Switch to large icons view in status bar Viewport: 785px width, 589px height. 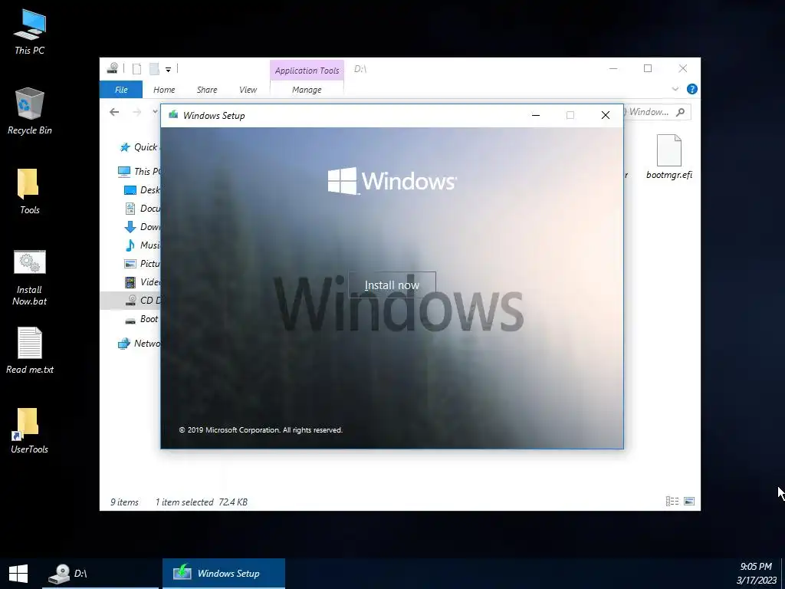tap(689, 502)
